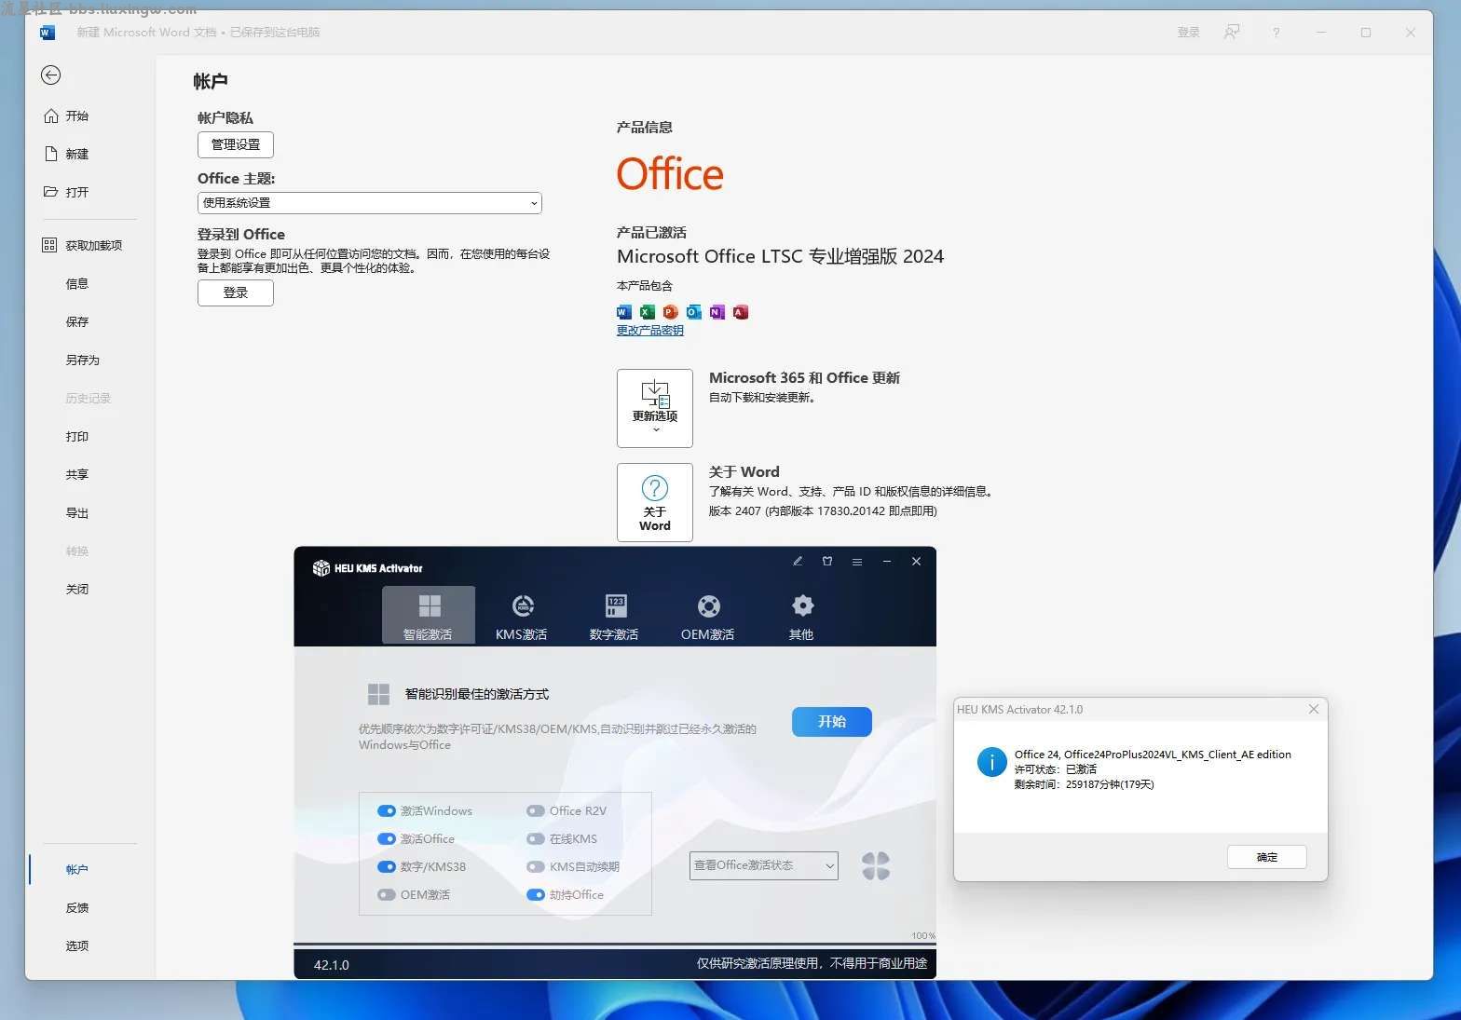Toggle the Activate Office (激活Office) switch
Viewport: 1461px width, 1020px height.
[386, 839]
